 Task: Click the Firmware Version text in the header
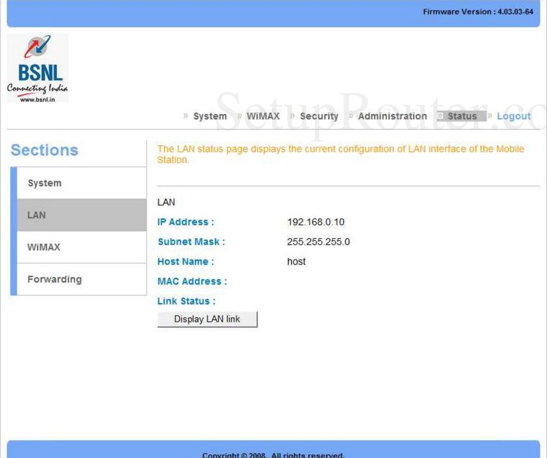point(477,12)
